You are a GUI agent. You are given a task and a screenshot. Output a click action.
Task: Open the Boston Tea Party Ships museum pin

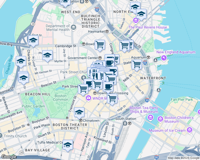click(150, 117)
